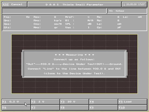This screenshot has height=112, width=149.
Task: Pick the F3 20 V voltage option
Action: 74,102
